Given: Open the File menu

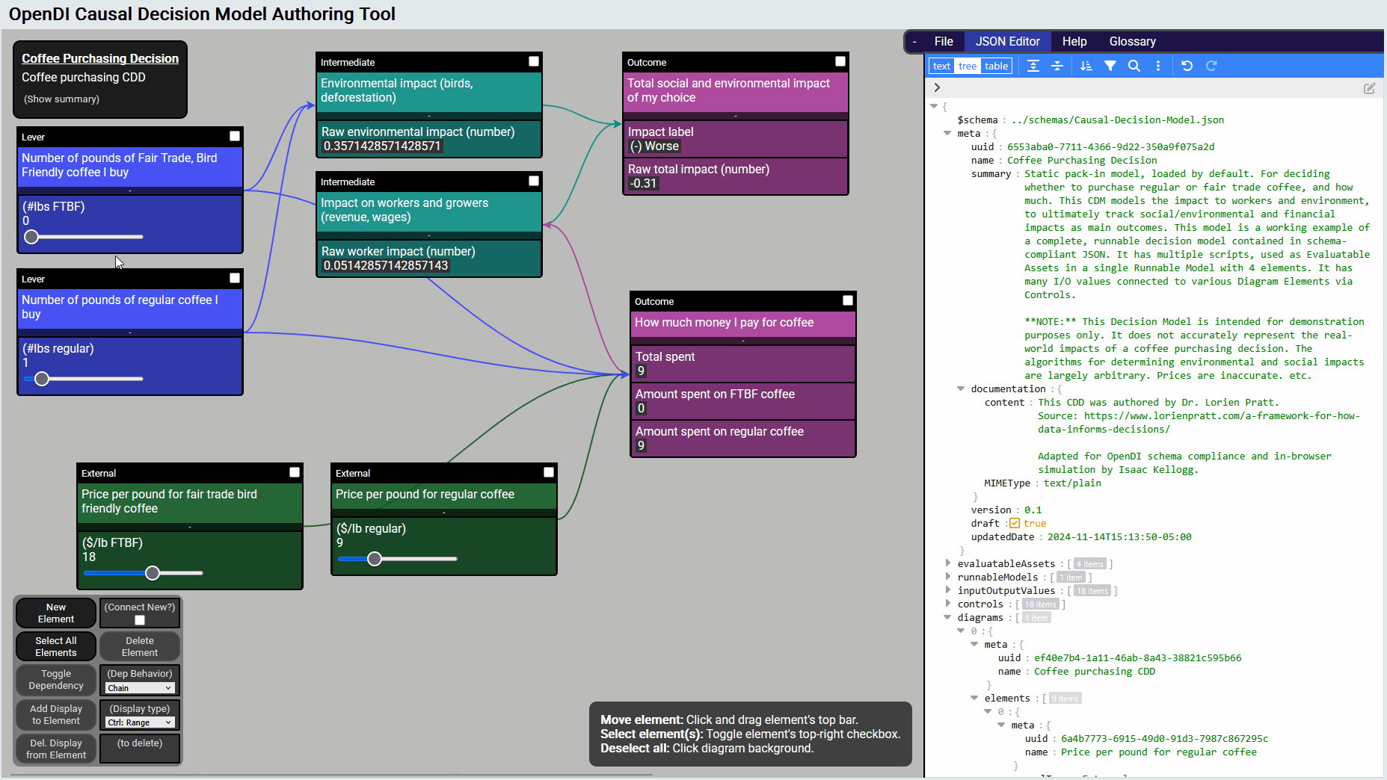Looking at the screenshot, I should pyautogui.click(x=944, y=42).
